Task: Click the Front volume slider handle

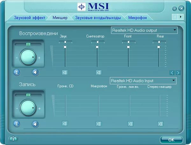Action: [128, 47]
